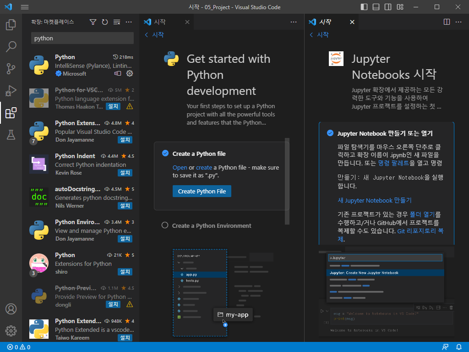Click the feedback icon in status bar
469x352 pixels.
(445, 347)
